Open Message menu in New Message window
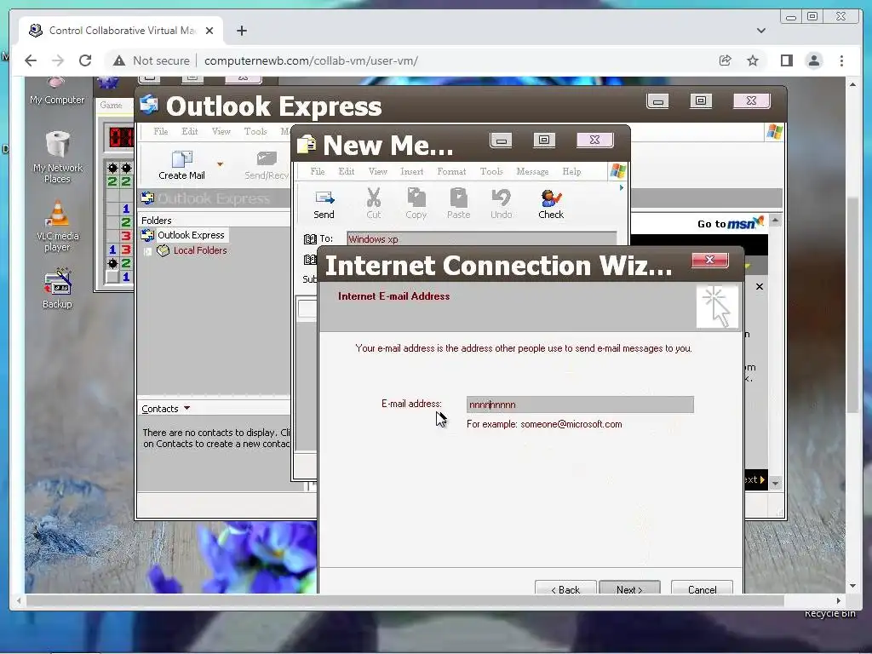The height and width of the screenshot is (654, 872). pos(532,171)
